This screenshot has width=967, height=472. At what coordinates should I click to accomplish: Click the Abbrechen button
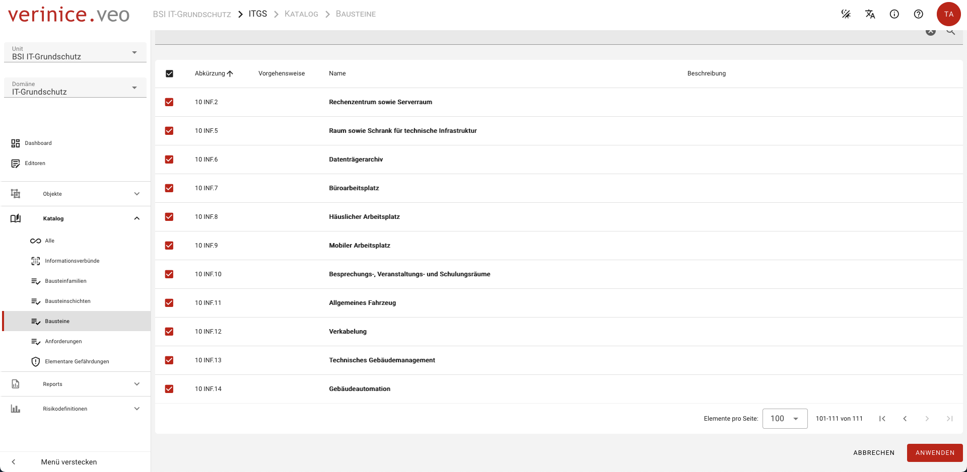tap(873, 453)
